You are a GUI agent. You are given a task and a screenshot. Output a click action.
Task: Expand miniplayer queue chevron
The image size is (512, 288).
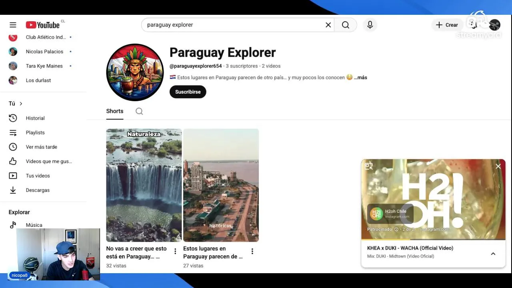493,254
